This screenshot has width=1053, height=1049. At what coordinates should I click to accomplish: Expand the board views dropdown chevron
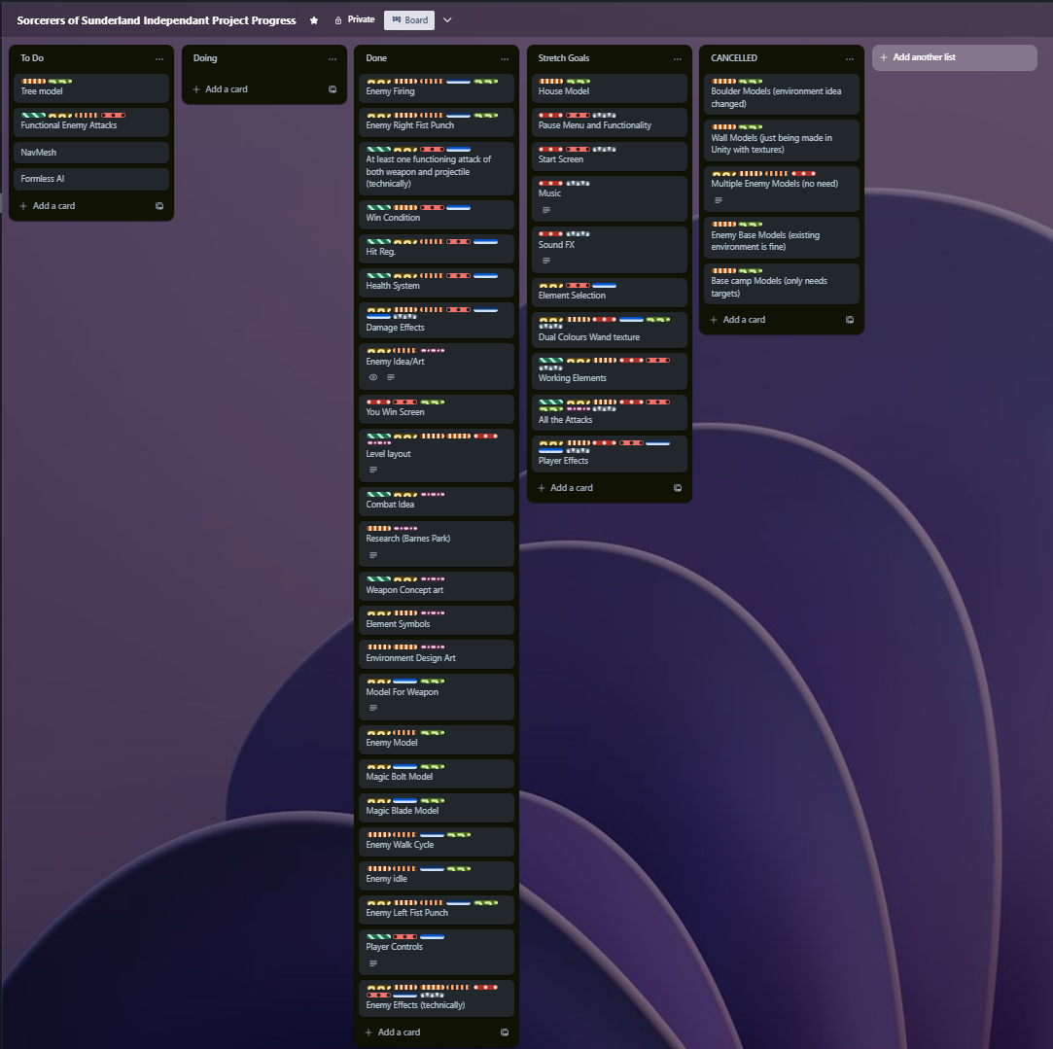point(447,20)
